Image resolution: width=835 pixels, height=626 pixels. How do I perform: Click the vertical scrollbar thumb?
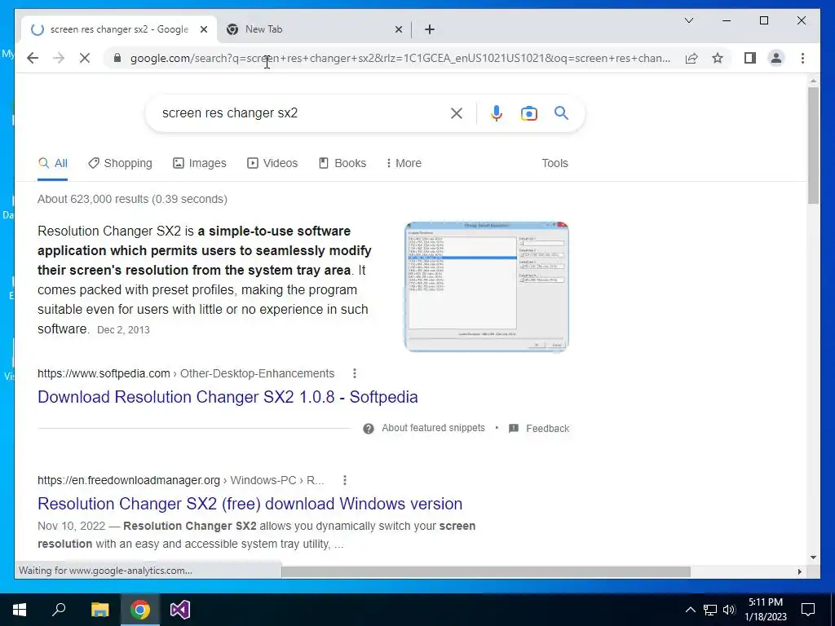tap(813, 145)
